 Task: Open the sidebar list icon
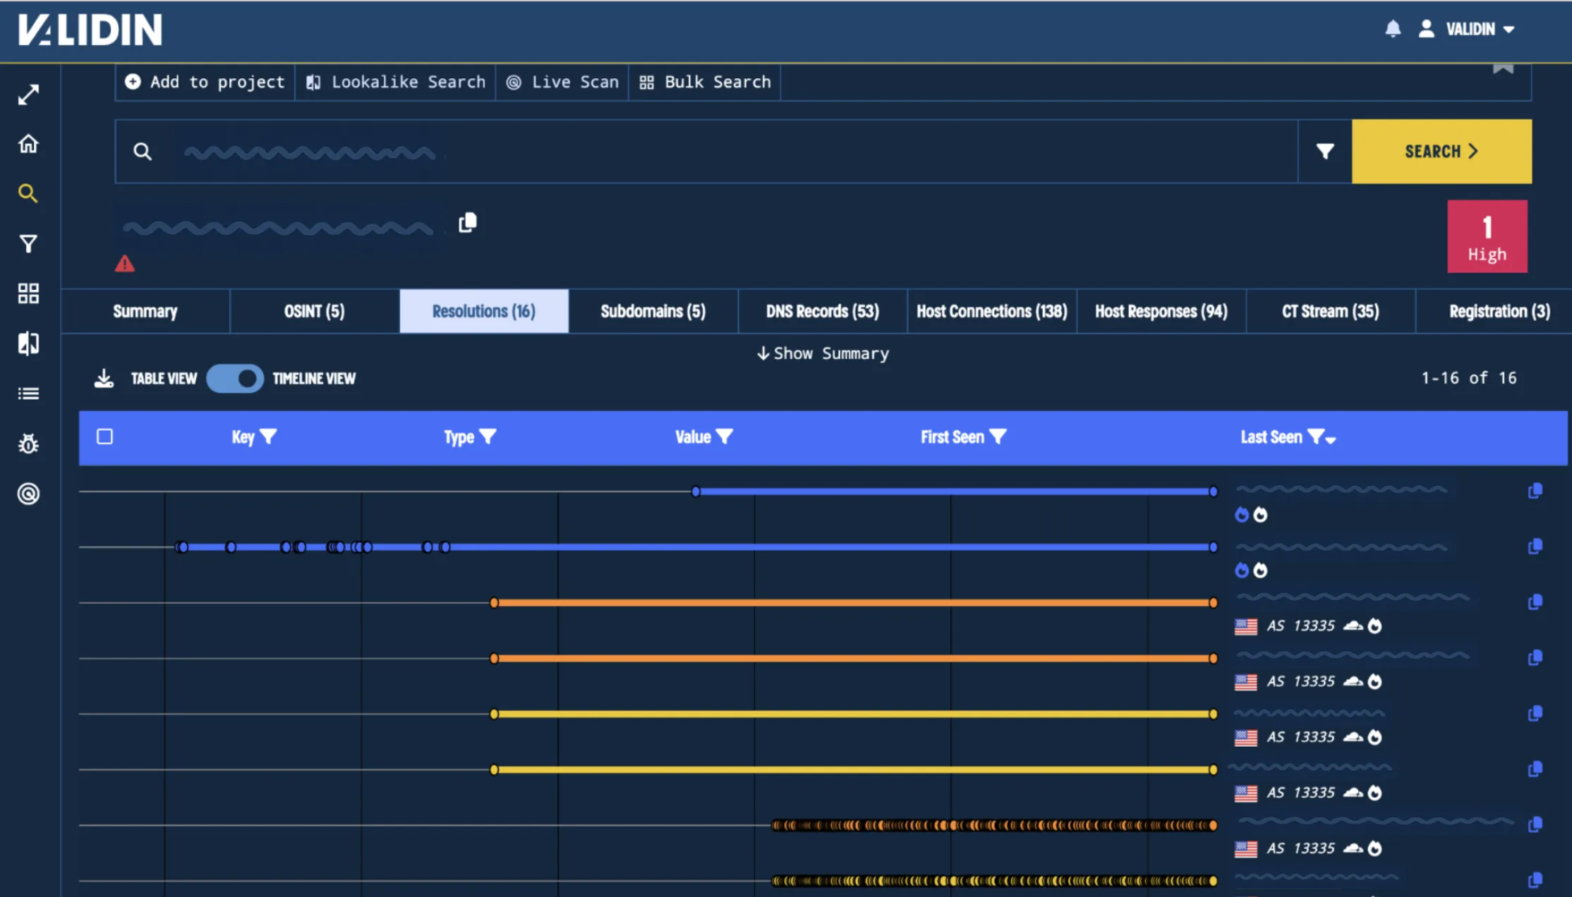(x=28, y=393)
